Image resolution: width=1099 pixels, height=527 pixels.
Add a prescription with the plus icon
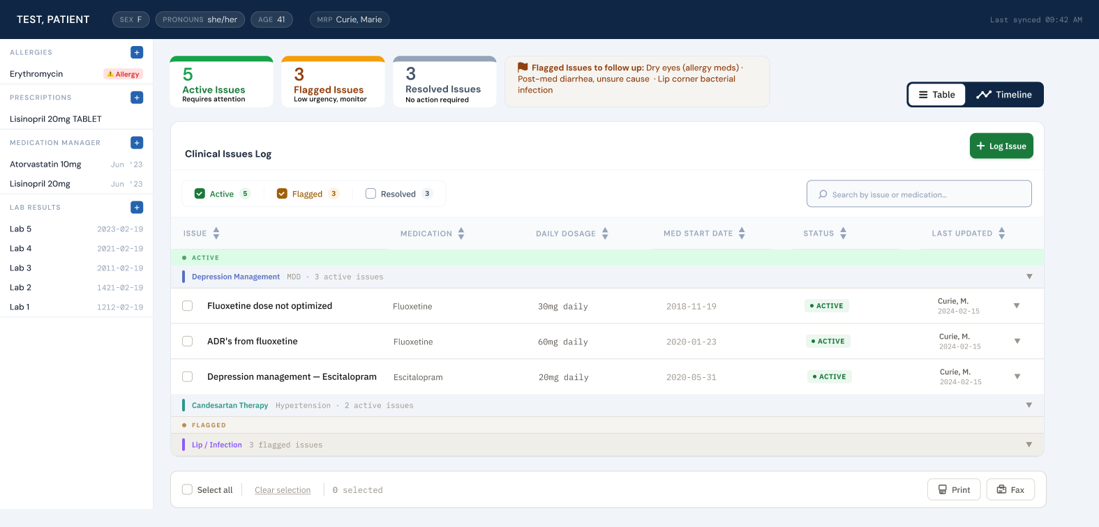pyautogui.click(x=137, y=98)
